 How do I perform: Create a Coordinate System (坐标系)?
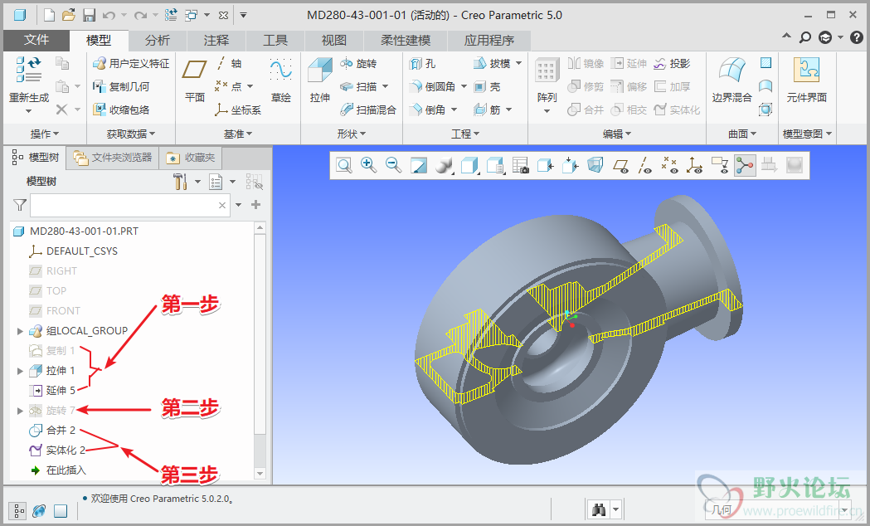[238, 110]
